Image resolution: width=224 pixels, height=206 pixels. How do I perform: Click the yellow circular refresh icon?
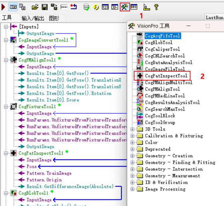pos(96,7)
